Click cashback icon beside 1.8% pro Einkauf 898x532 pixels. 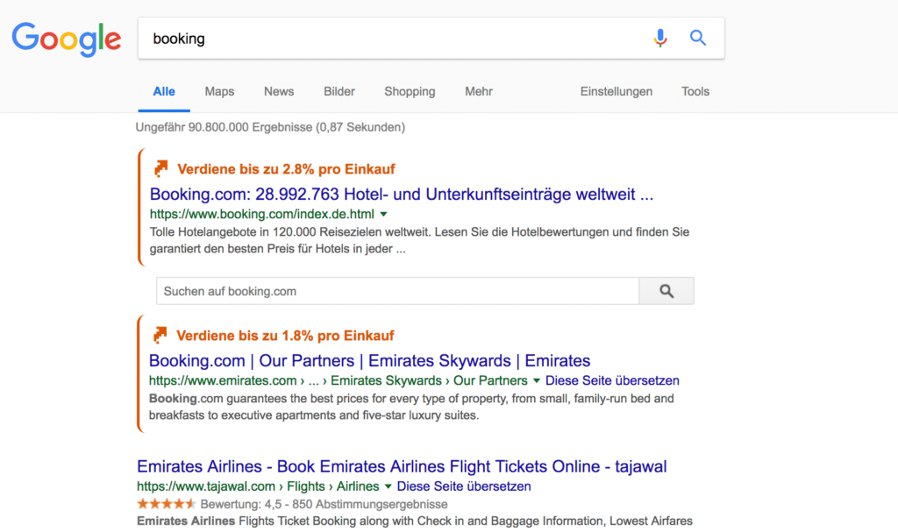tap(160, 335)
